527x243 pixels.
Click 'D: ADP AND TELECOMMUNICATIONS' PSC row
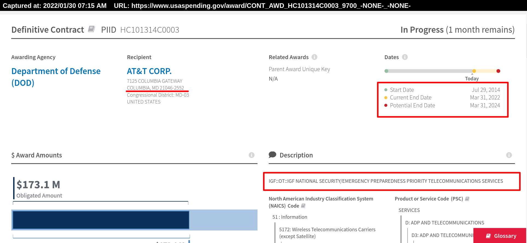[445, 223]
